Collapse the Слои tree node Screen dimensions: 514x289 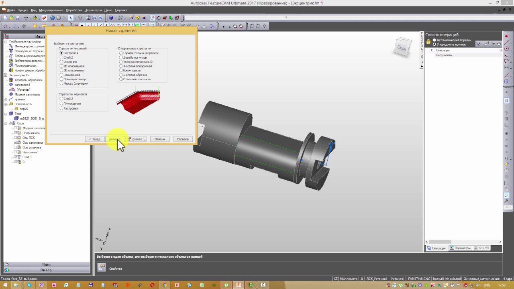(6, 123)
